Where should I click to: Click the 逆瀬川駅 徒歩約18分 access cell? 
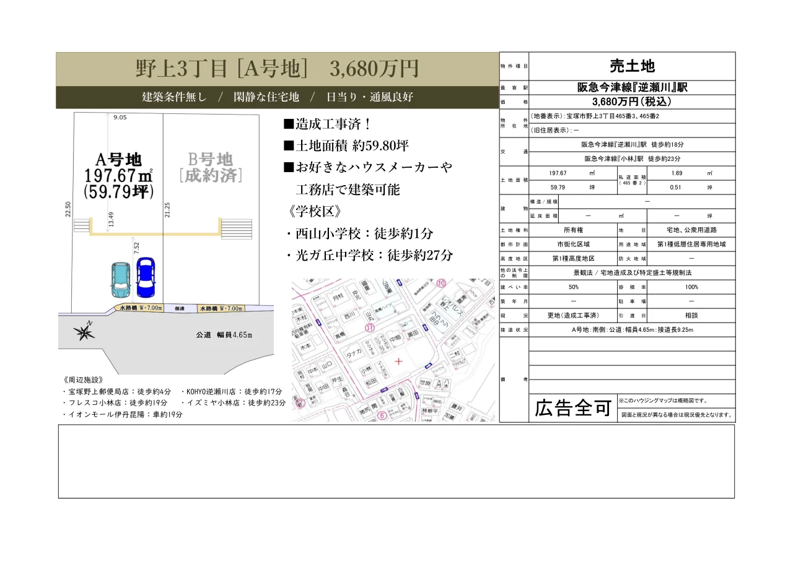click(632, 144)
